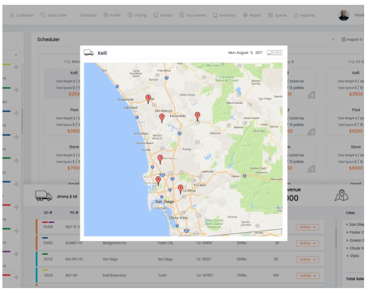367x289 pixels.
Task: Select the map pin east of Escondido
Action: coord(197,117)
